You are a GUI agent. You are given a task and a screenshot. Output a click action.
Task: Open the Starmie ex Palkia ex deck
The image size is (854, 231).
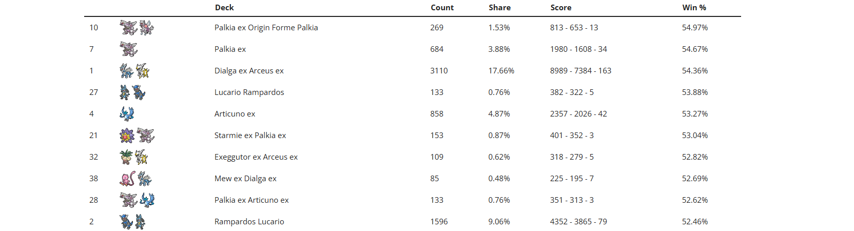[250, 136]
